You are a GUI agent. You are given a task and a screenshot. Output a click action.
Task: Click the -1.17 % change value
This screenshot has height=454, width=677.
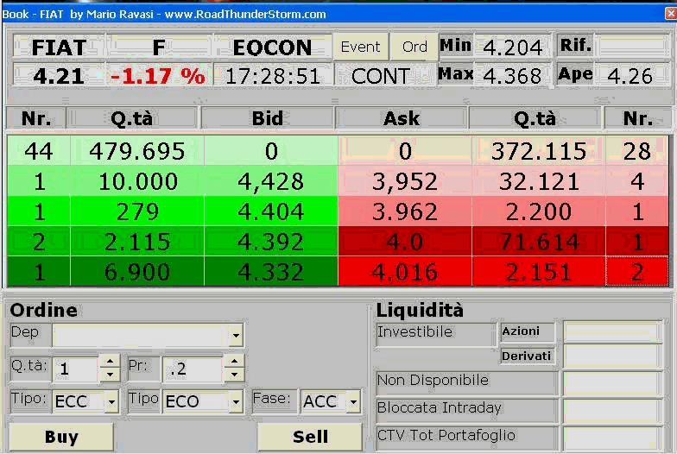(158, 76)
